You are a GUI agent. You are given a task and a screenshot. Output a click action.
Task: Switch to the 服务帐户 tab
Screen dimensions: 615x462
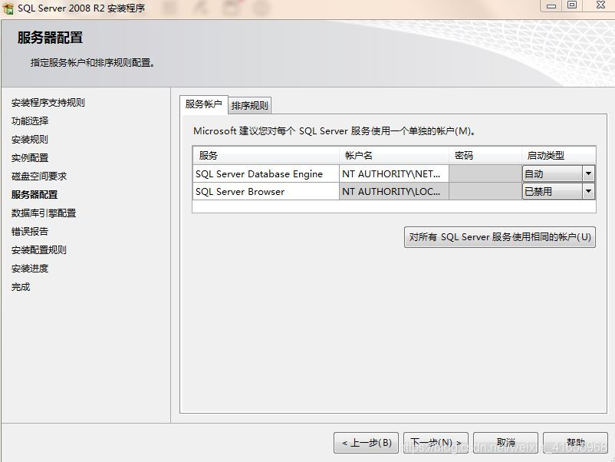pyautogui.click(x=203, y=104)
